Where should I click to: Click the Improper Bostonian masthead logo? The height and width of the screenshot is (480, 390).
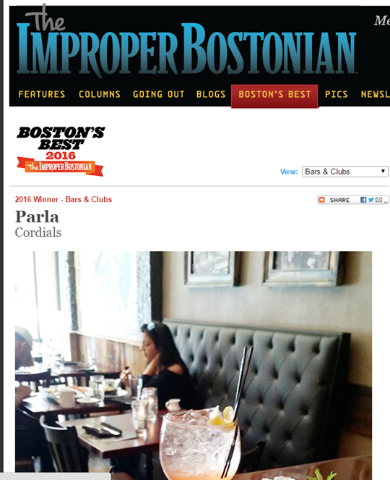[186, 41]
